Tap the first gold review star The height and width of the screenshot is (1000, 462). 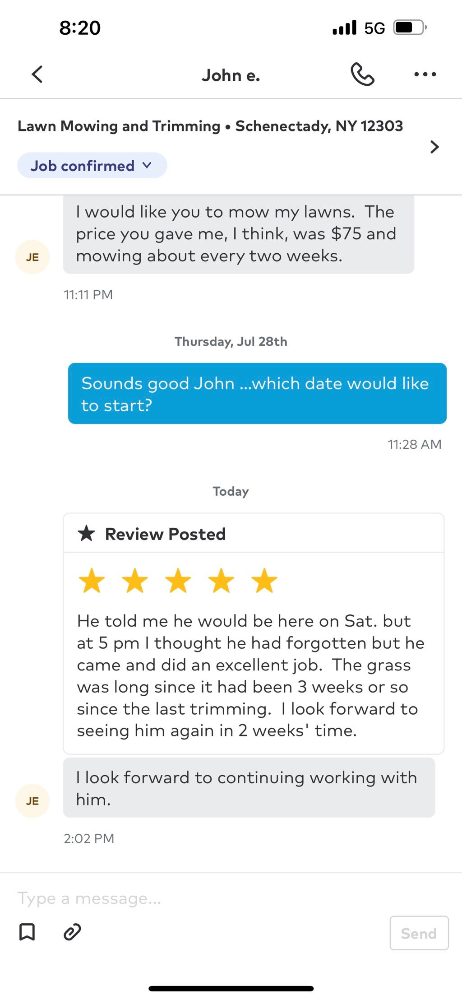pos(92,581)
